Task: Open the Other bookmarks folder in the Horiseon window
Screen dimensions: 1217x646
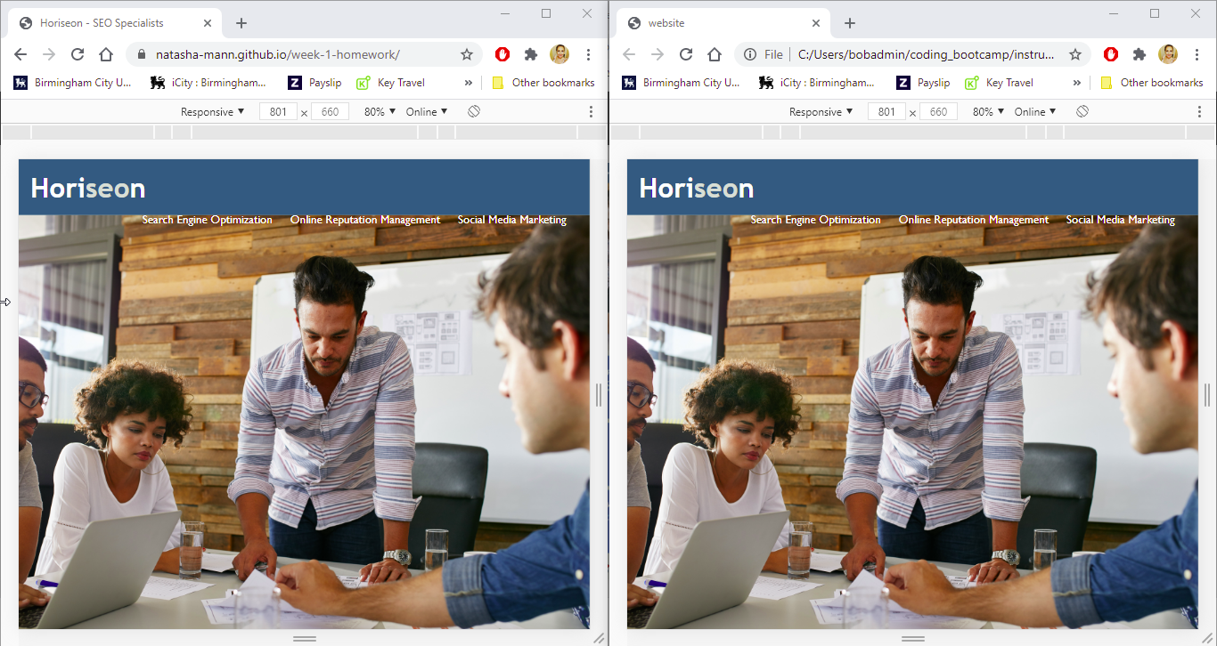Action: pyautogui.click(x=543, y=83)
